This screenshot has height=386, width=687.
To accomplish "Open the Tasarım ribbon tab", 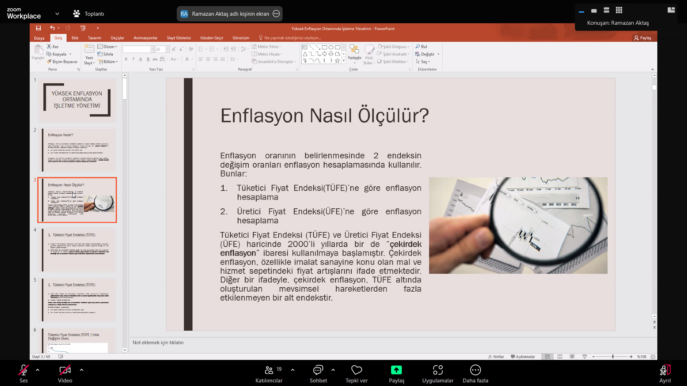I will [94, 38].
